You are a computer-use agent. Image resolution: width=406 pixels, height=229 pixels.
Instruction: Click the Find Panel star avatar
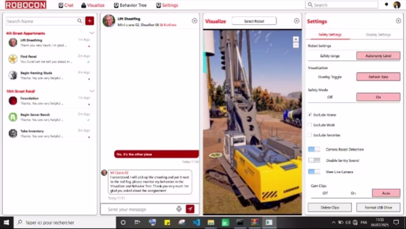pos(13,59)
